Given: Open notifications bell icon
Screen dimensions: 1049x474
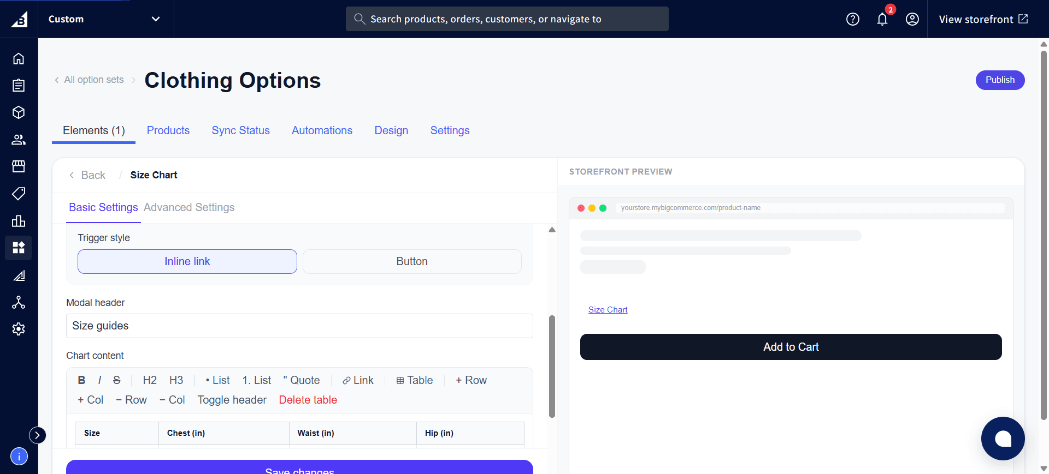Looking at the screenshot, I should pyautogui.click(x=882, y=19).
